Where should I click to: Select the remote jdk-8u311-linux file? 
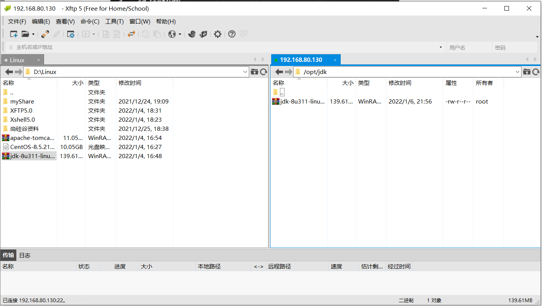click(299, 101)
